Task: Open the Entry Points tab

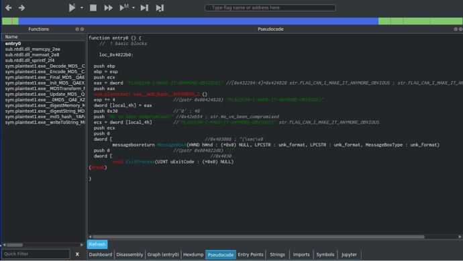Action: [250, 254]
